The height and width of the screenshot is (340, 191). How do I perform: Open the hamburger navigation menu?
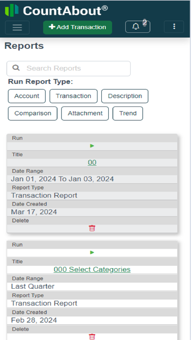click(17, 27)
